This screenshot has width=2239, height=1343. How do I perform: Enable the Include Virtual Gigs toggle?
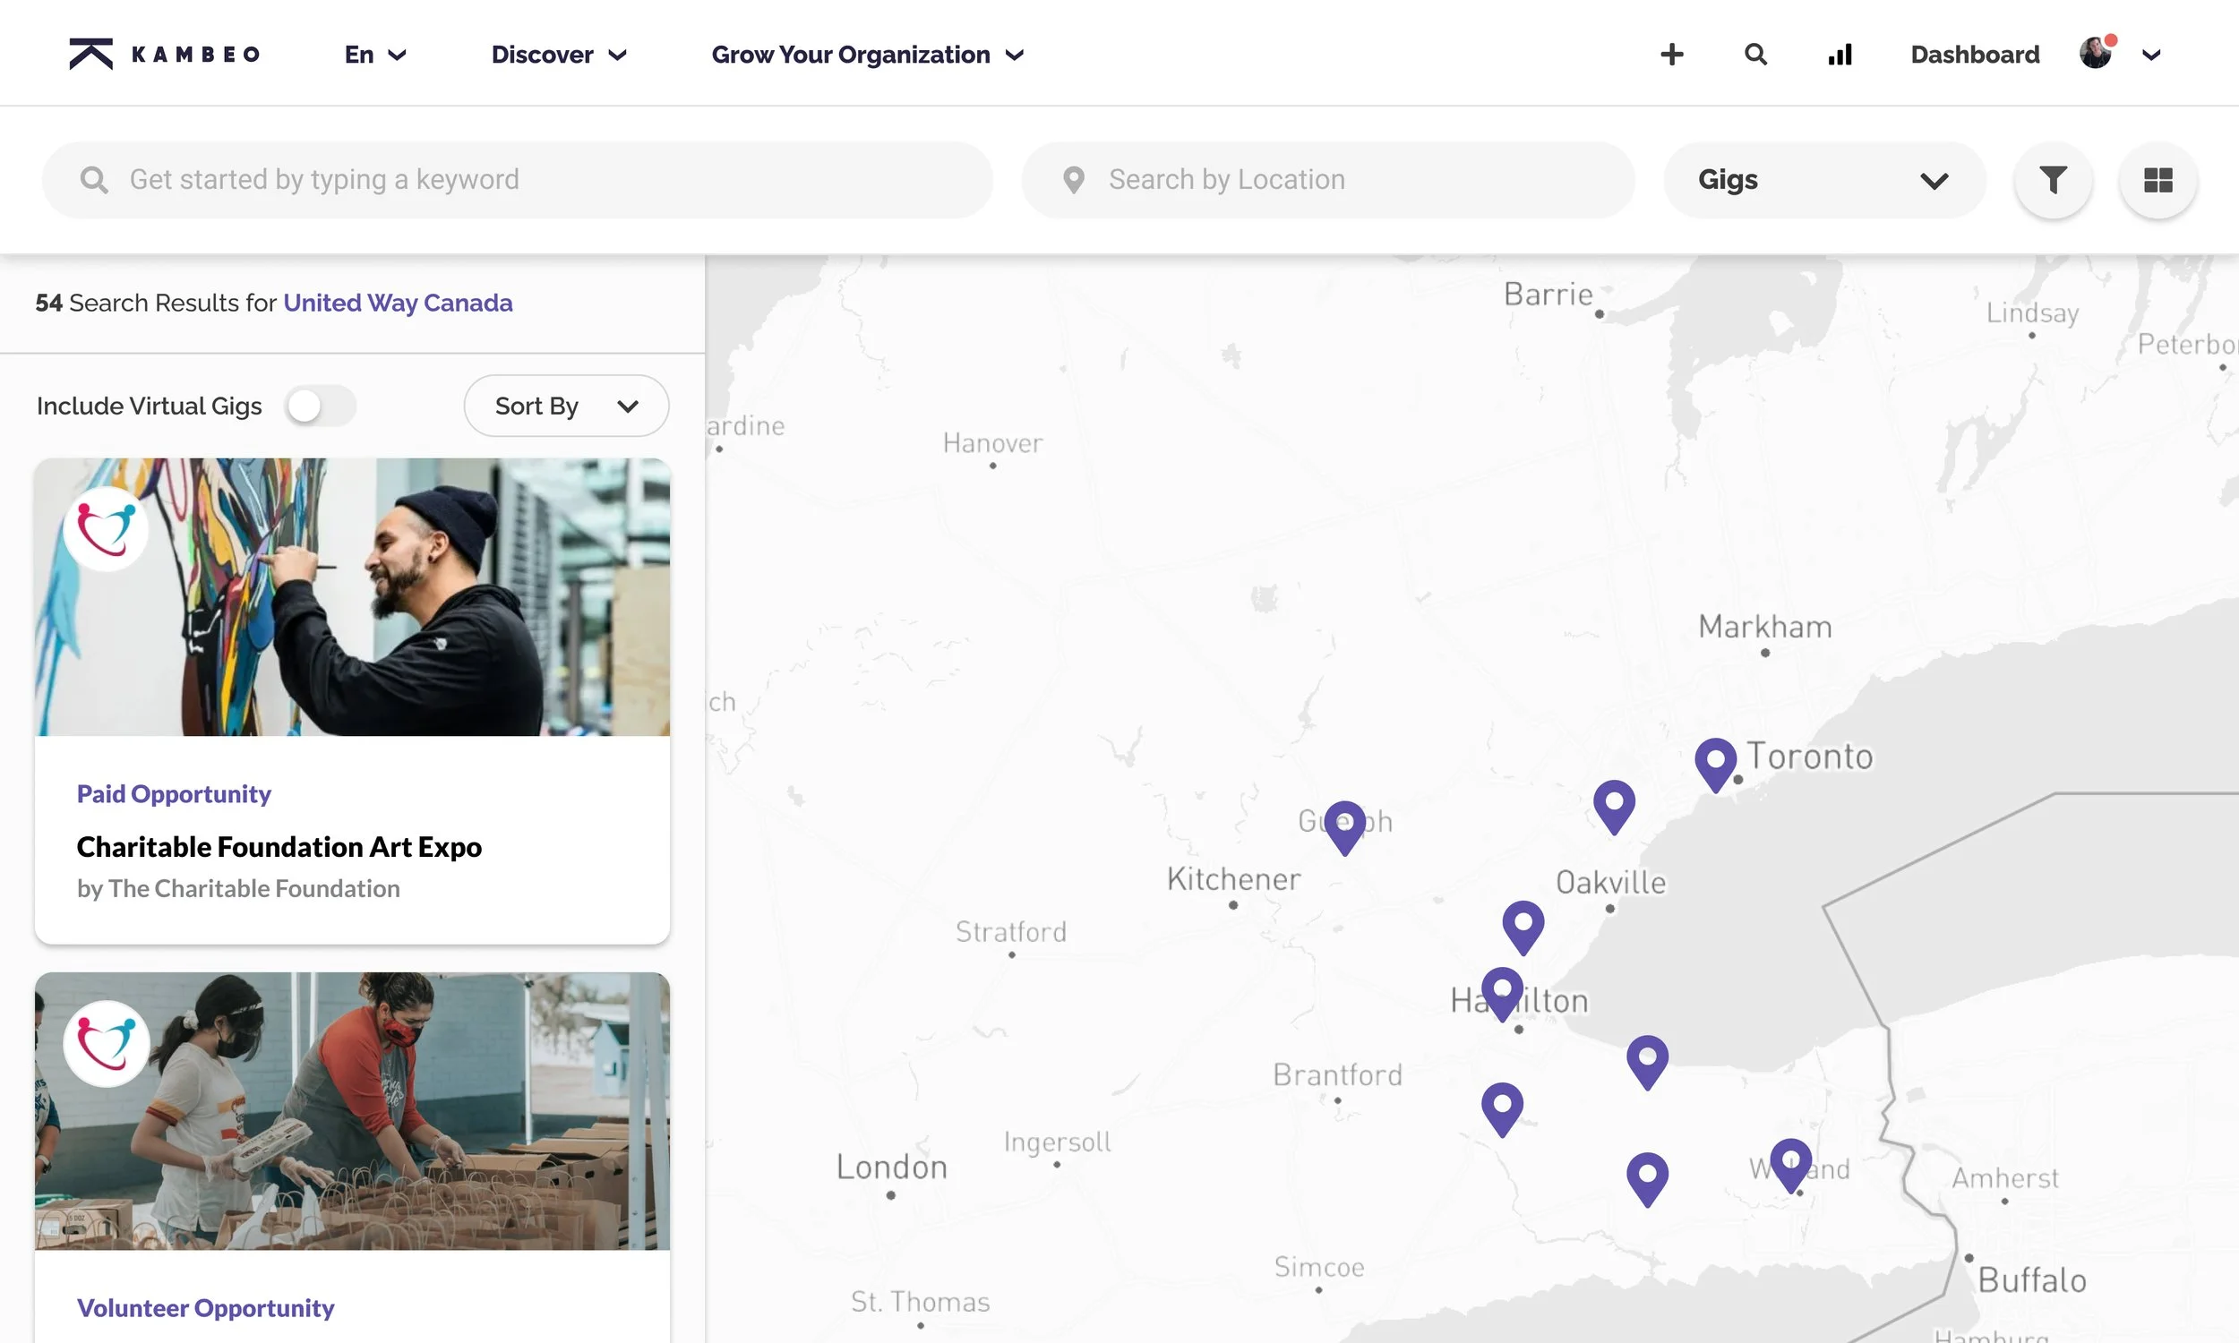pos(321,406)
